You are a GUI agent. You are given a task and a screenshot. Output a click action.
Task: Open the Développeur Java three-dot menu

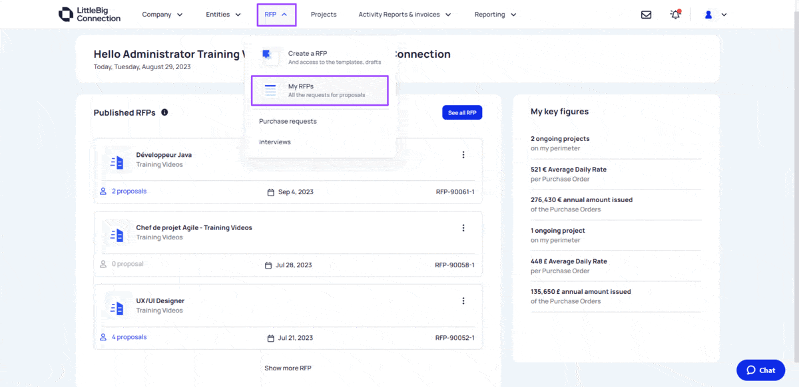[x=463, y=155]
